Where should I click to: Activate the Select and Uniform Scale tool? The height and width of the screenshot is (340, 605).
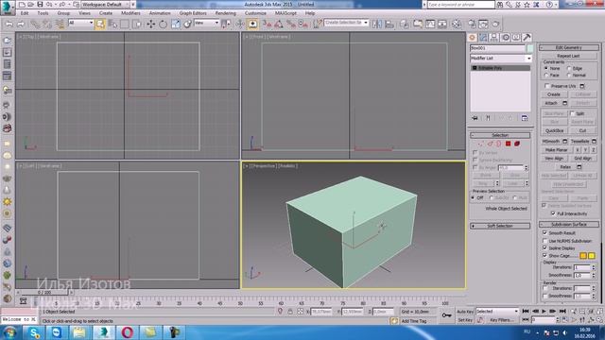[x=175, y=24]
